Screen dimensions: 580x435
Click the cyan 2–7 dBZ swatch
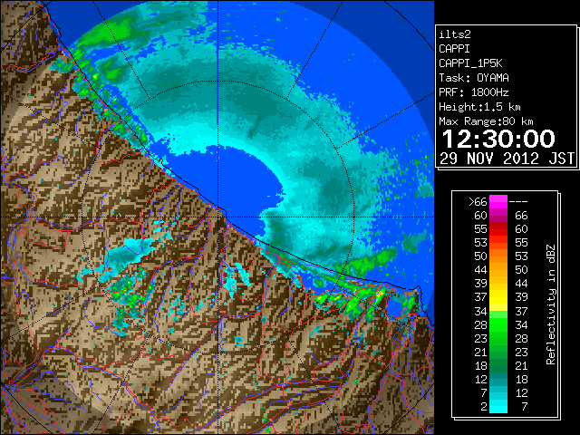tap(498, 406)
